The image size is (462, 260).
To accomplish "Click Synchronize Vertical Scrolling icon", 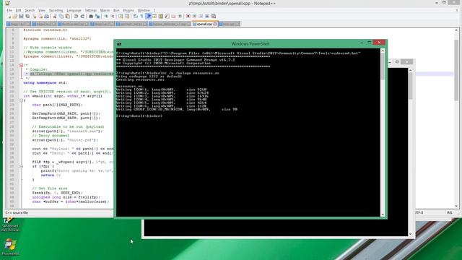I will tap(121, 16).
